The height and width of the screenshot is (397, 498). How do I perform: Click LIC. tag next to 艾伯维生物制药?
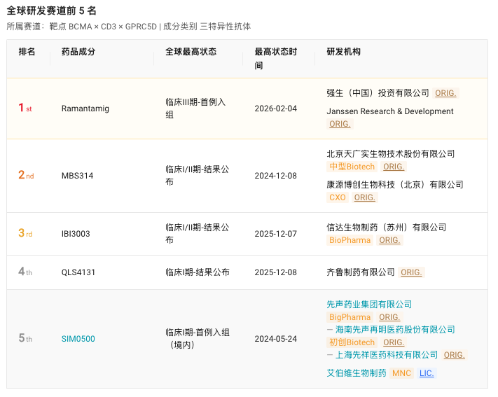(x=427, y=373)
